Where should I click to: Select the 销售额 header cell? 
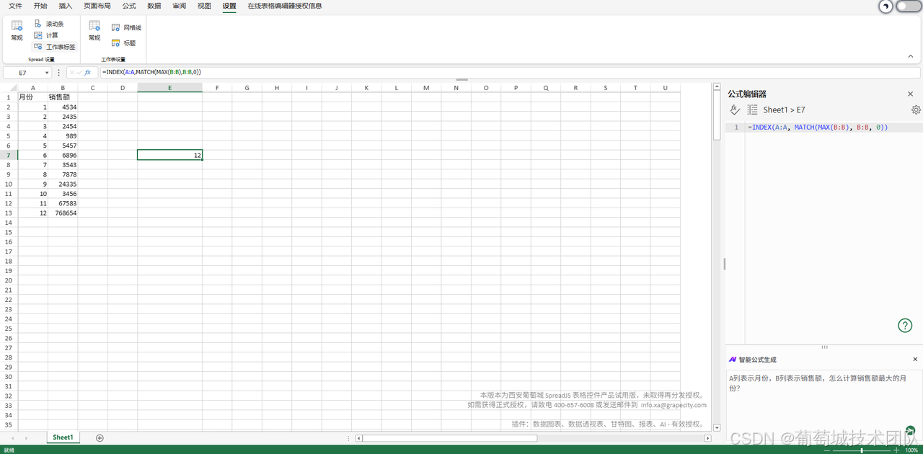(63, 97)
